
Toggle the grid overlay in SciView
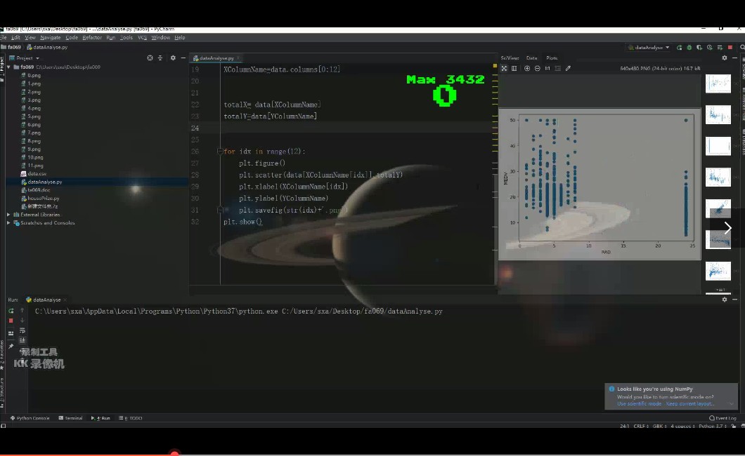coord(514,68)
